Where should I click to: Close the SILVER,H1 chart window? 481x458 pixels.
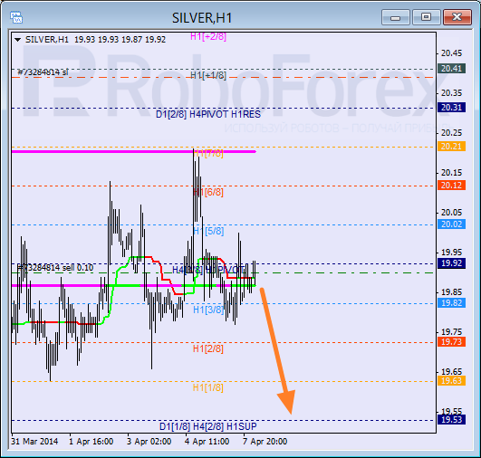point(457,17)
